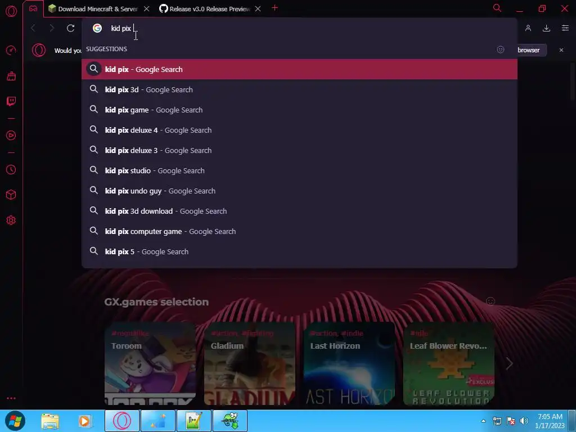Dismiss the default browser prompt bar
576x432 pixels.
click(x=561, y=50)
